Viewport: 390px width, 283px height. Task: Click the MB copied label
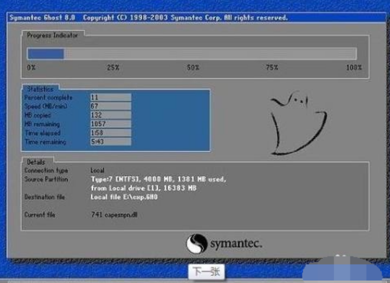[x=37, y=115]
